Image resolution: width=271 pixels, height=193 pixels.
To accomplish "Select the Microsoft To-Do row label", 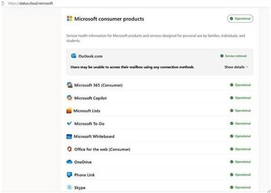I will [x=89, y=123].
